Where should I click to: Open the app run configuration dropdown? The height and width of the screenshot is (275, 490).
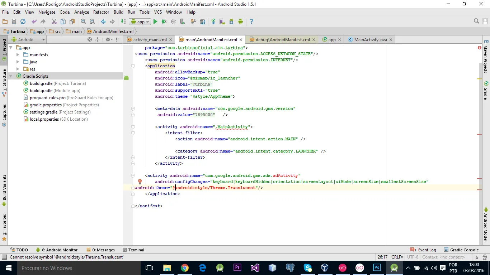click(x=140, y=22)
